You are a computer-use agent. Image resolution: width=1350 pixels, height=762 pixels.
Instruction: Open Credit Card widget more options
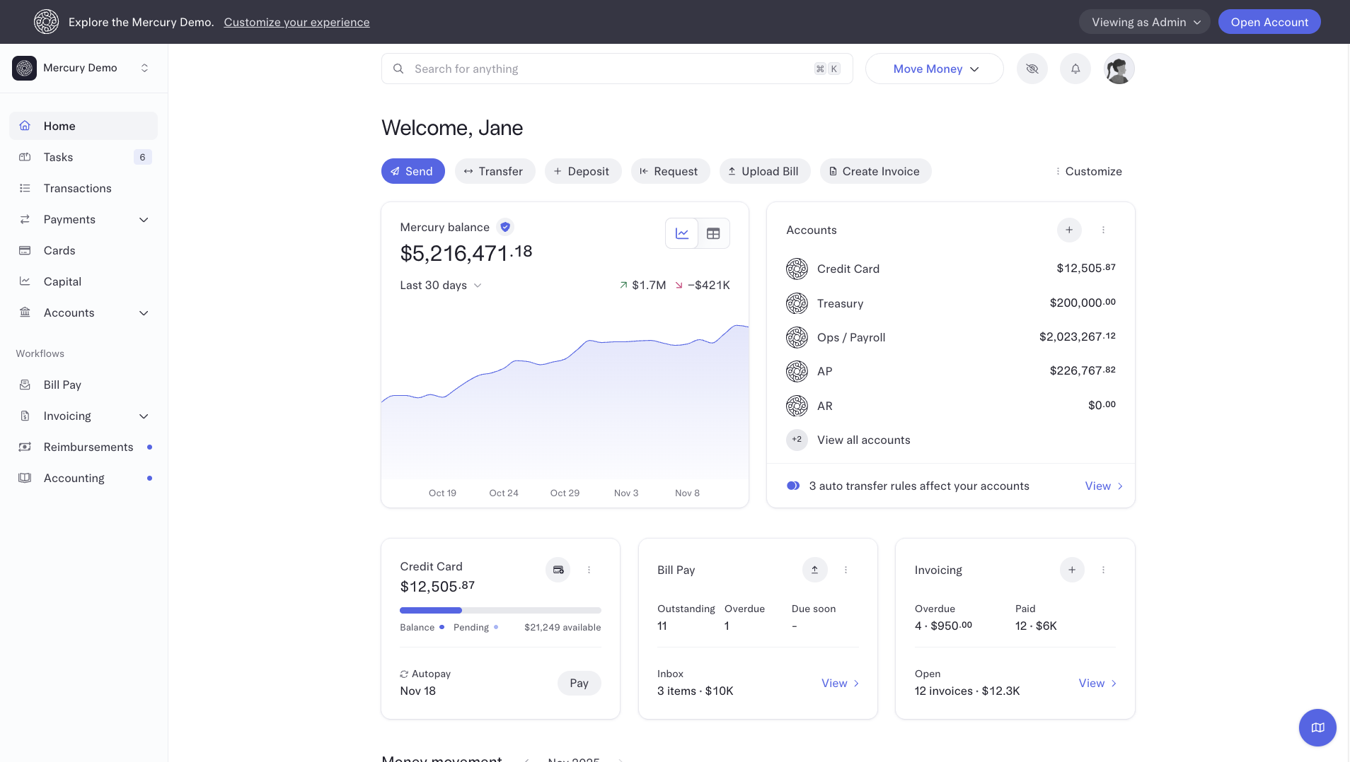pyautogui.click(x=589, y=570)
